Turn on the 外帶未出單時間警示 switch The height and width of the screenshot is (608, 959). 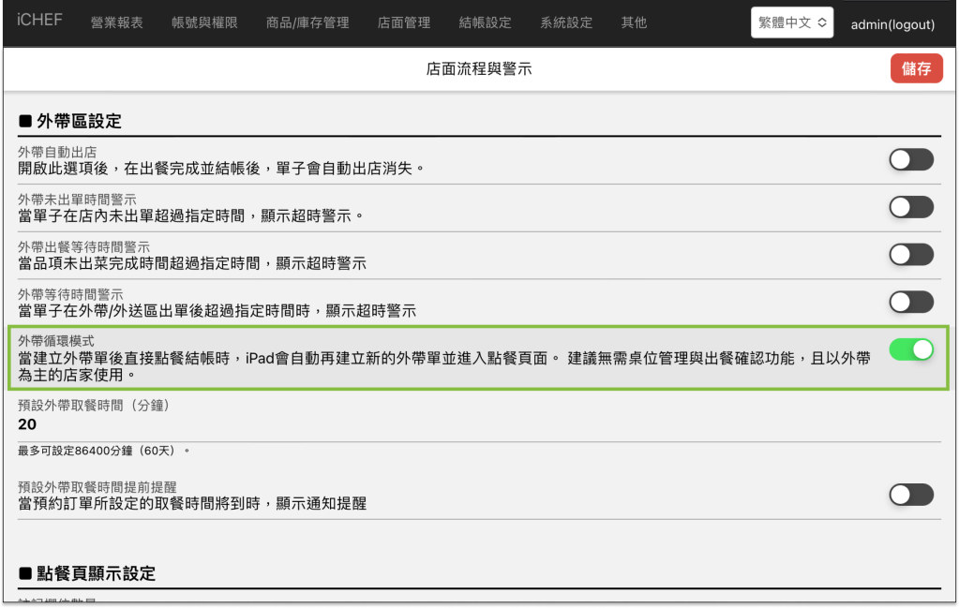911,207
